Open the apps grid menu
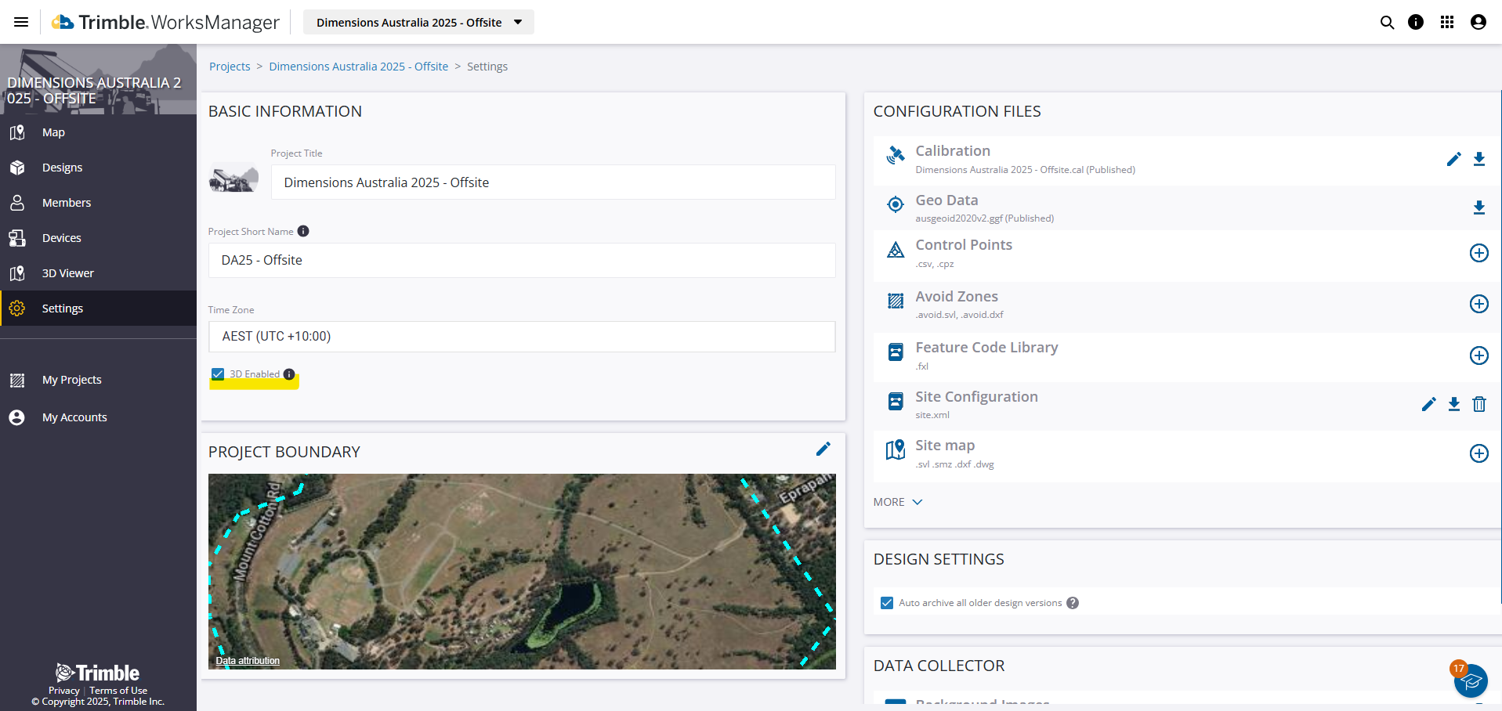Viewport: 1502px width, 711px height. [x=1446, y=22]
